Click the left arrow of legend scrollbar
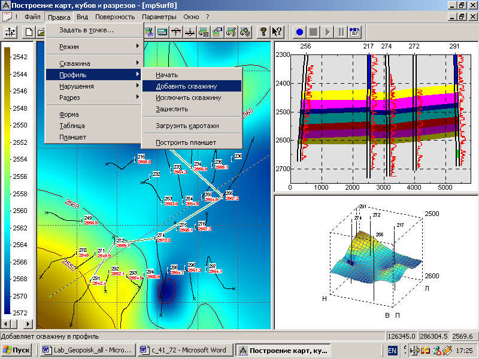The width and height of the screenshot is (479, 359). [6, 324]
